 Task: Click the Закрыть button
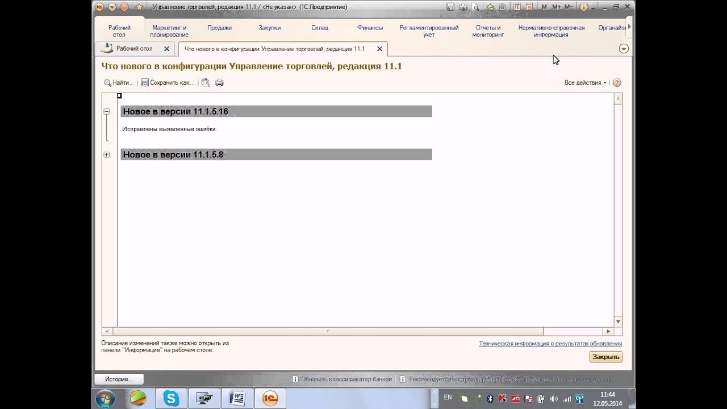[605, 357]
